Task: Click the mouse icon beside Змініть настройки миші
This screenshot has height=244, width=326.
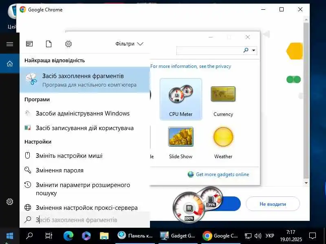Action: click(x=27, y=155)
